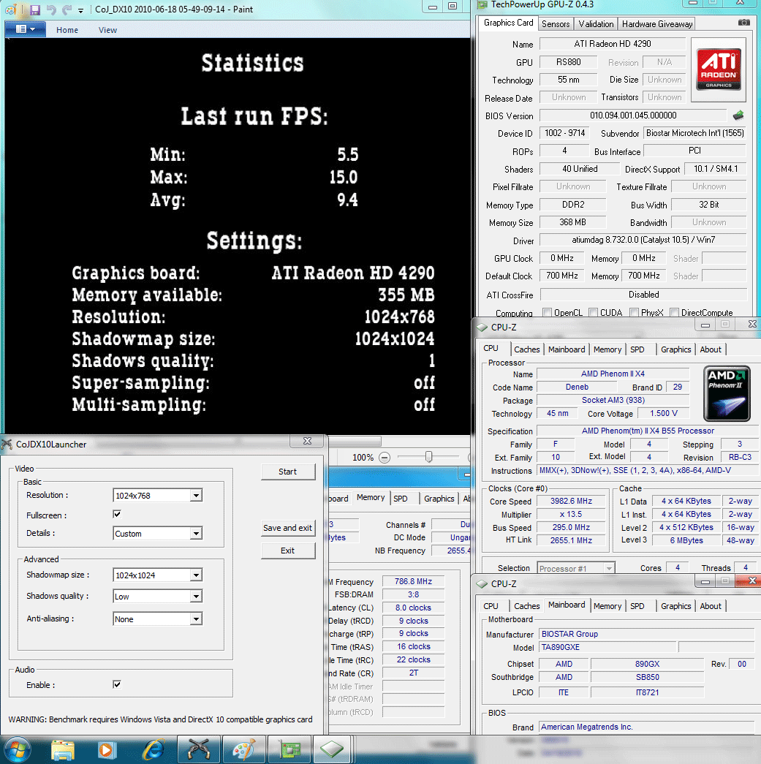Open Internet Explorer from the taskbar

(x=153, y=749)
